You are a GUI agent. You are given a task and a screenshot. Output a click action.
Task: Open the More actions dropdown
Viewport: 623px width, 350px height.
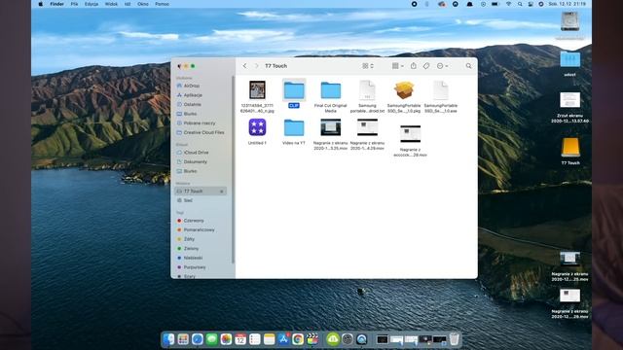click(442, 66)
